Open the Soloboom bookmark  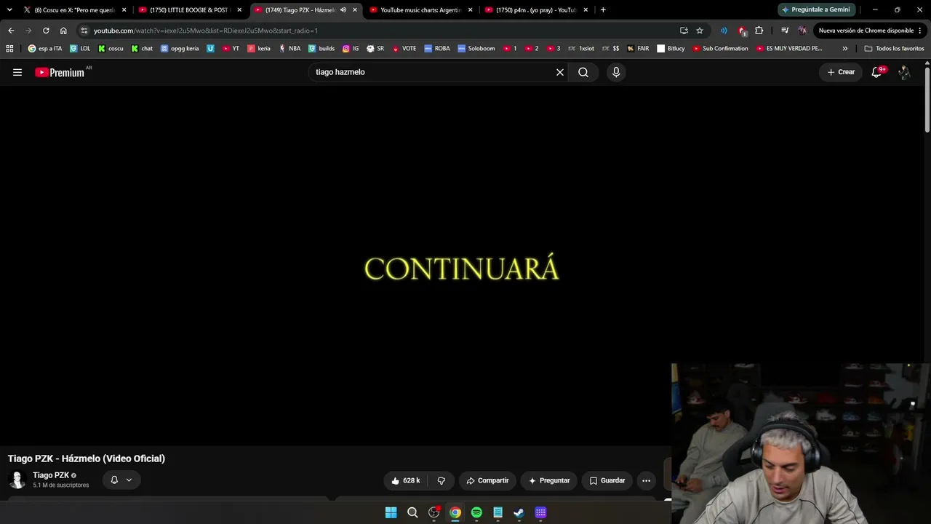tap(476, 49)
